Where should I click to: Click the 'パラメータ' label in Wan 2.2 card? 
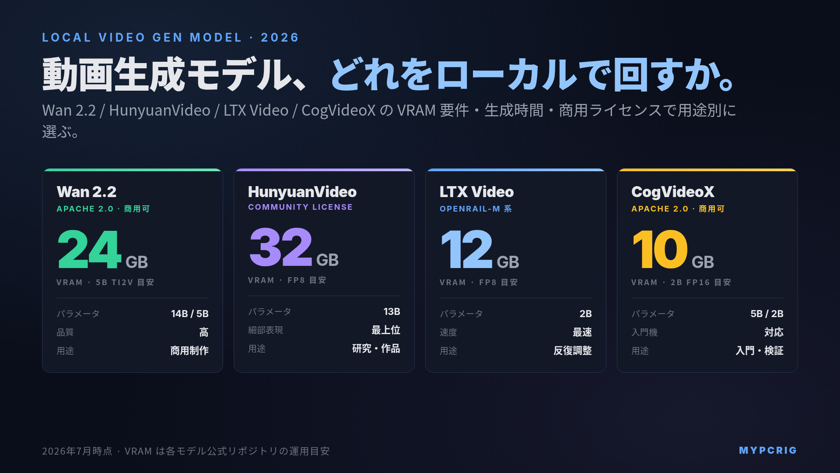click(78, 314)
